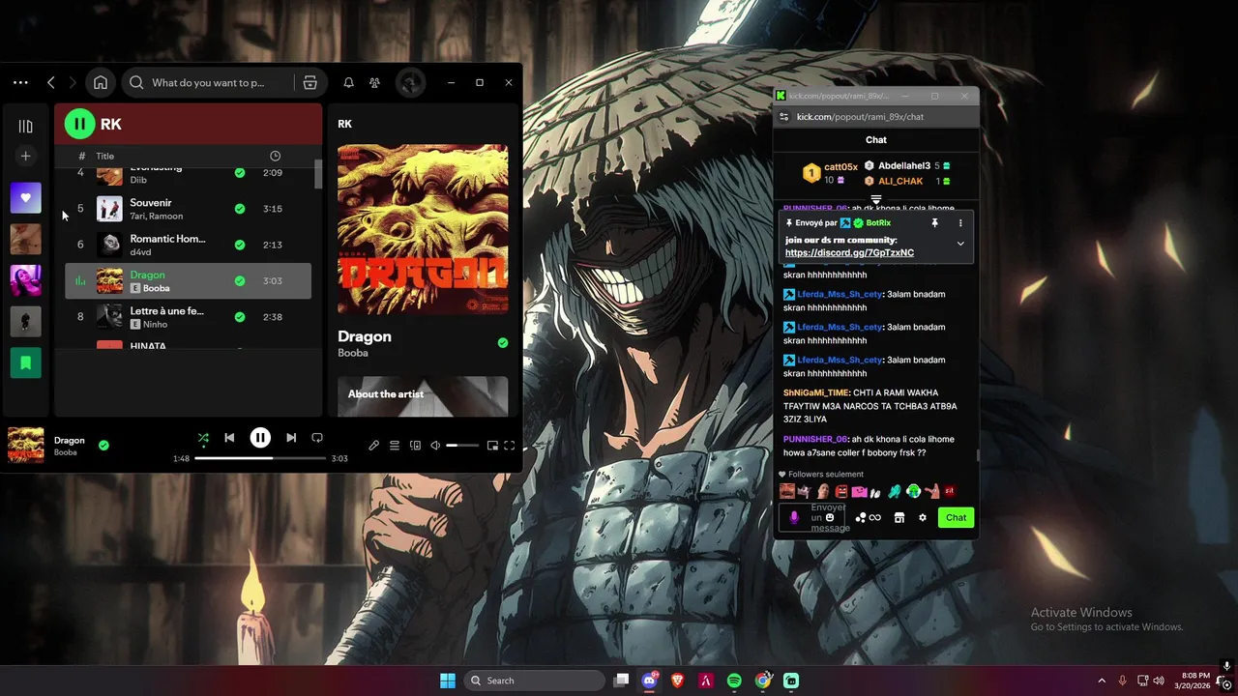This screenshot has width=1238, height=696.
Task: Open Spotify What's New bell icon
Action: [348, 83]
